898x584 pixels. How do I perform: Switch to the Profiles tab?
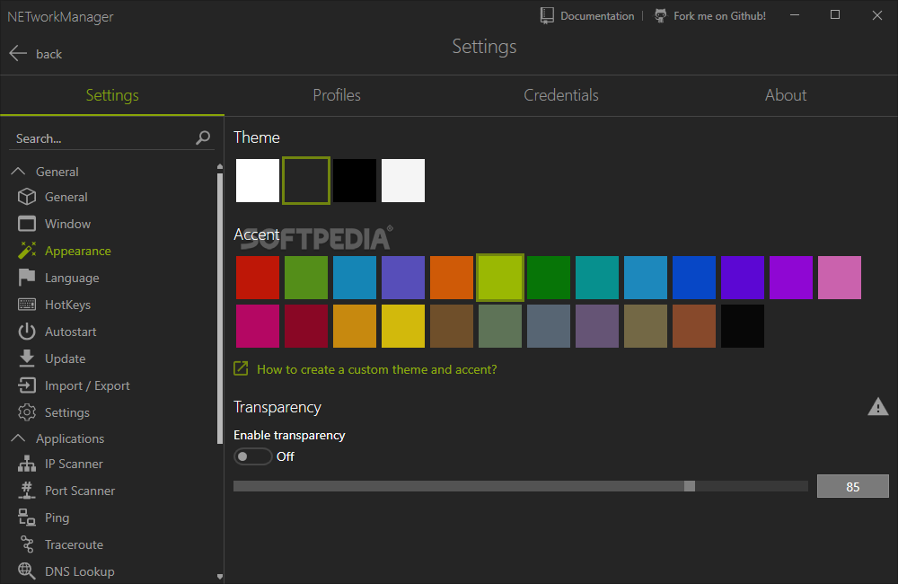[337, 95]
